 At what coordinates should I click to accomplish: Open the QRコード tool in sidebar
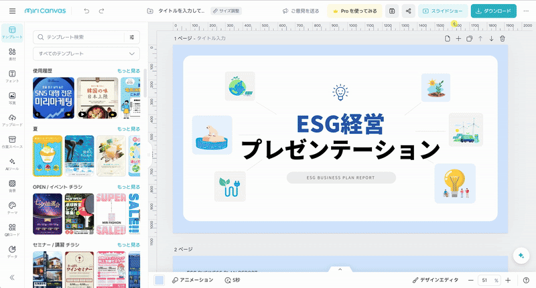coord(12,231)
